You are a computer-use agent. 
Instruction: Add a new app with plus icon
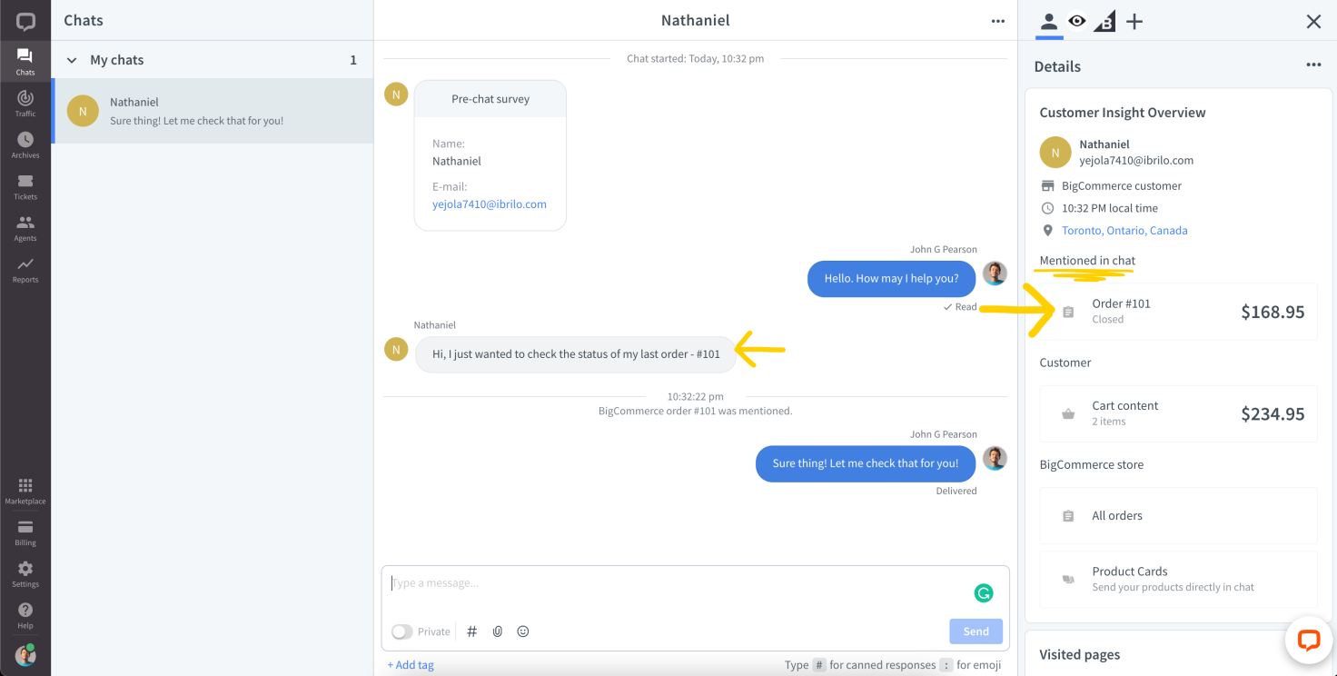[1134, 22]
